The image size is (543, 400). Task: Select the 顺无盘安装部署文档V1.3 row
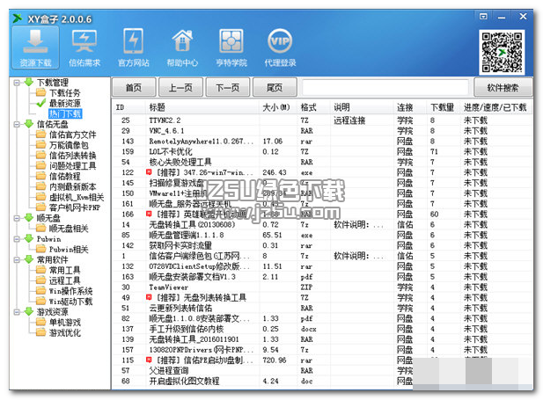(322, 277)
